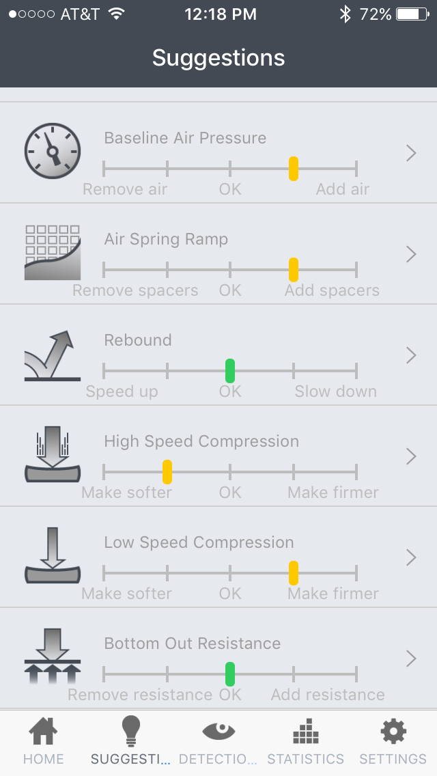The width and height of the screenshot is (437, 776).
Task: Tap the Rebound arrow icon
Action: (x=53, y=355)
